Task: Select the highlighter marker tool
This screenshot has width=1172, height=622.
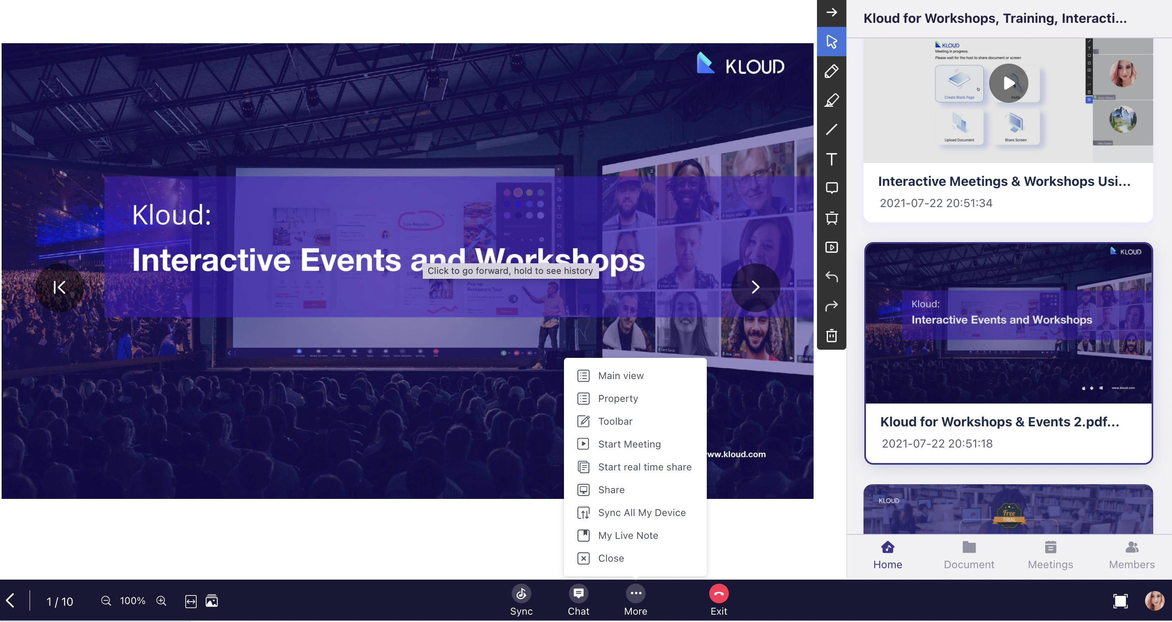Action: pyautogui.click(x=831, y=100)
